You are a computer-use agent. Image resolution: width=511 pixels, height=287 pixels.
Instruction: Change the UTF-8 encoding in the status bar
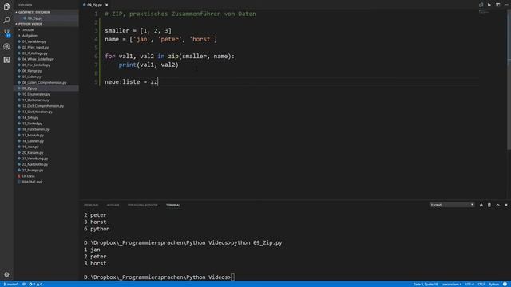(469, 284)
